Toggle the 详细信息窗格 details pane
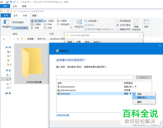The height and width of the screenshot is (128, 163). coord(20,28)
